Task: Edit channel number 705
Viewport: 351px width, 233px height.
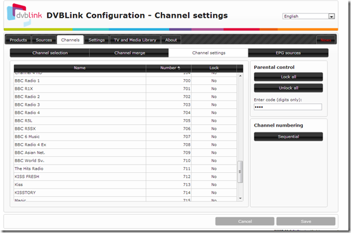Action: tap(187, 121)
